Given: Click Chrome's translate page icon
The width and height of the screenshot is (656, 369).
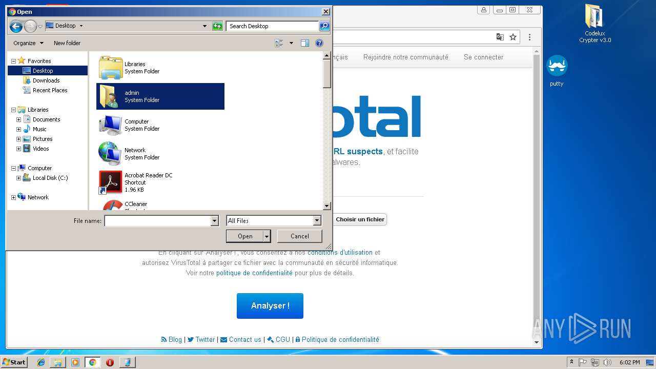Looking at the screenshot, I should tap(500, 37).
